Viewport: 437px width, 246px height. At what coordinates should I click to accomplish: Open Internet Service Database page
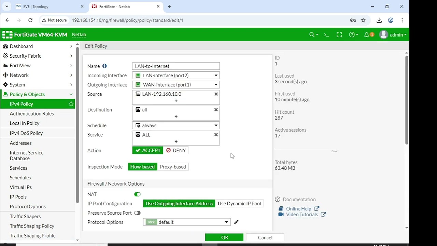click(x=27, y=155)
